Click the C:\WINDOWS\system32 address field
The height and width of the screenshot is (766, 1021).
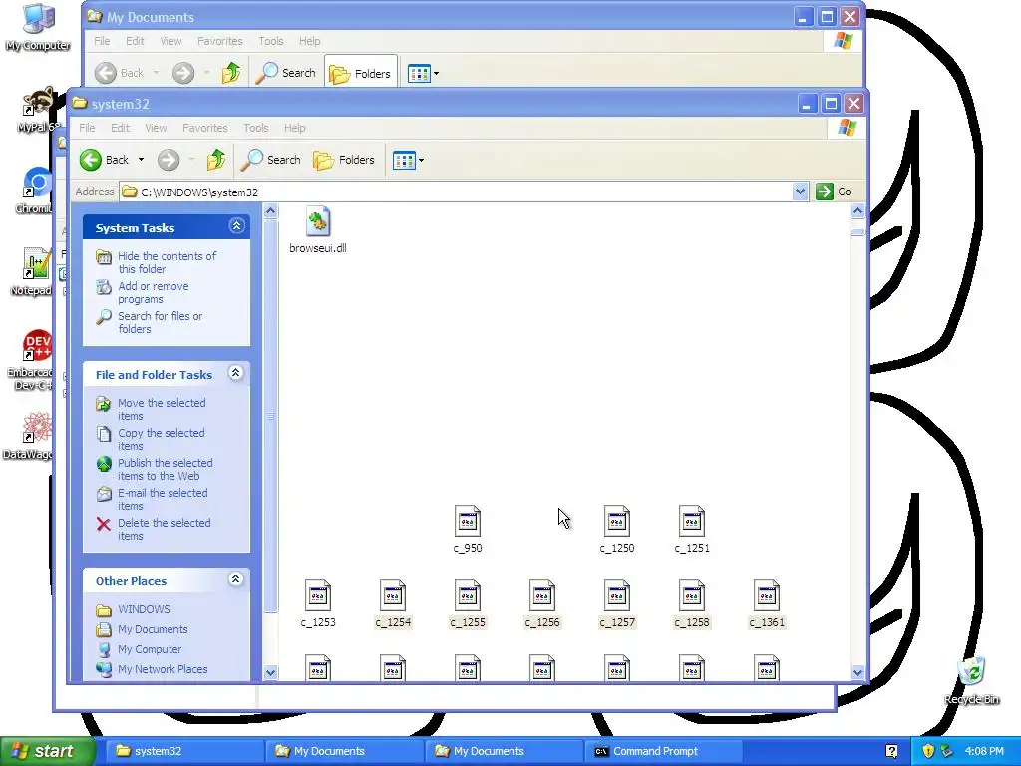click(456, 191)
